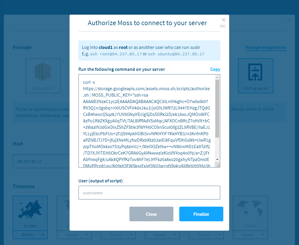
Task: Open the Berlin timezone dropdown
Action: (30, 234)
